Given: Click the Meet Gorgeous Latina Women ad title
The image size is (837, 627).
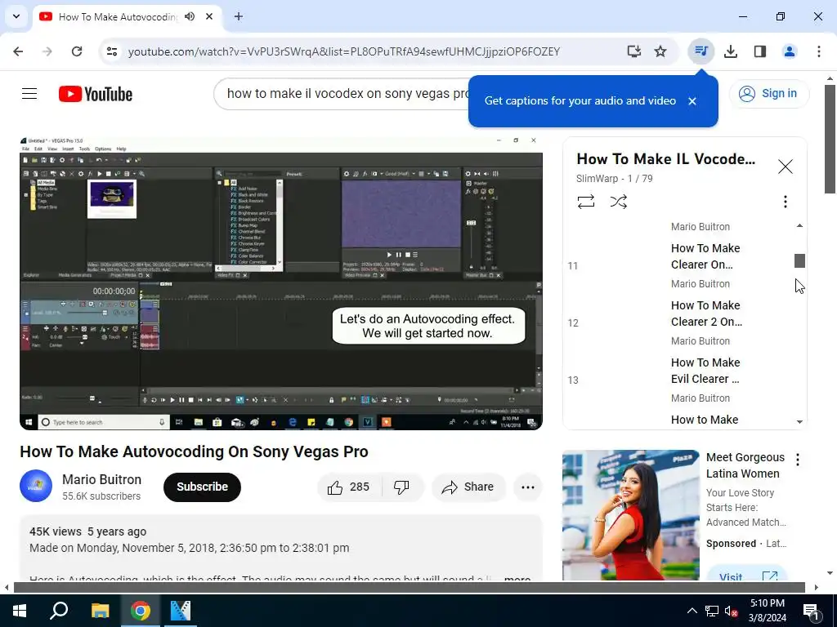Looking at the screenshot, I should click(745, 465).
